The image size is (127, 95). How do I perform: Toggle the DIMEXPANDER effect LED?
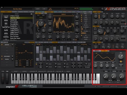pos(2,56)
